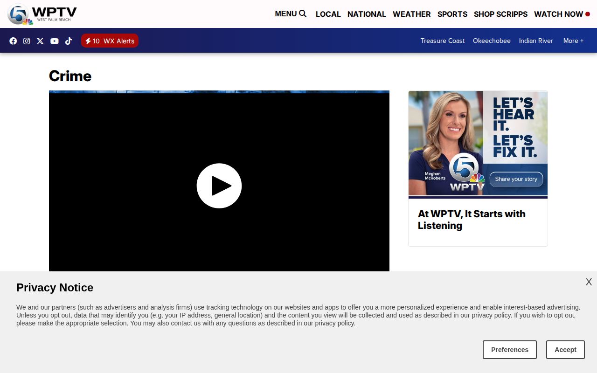597x373 pixels.
Task: Open Indian River news link
Action: tap(536, 41)
